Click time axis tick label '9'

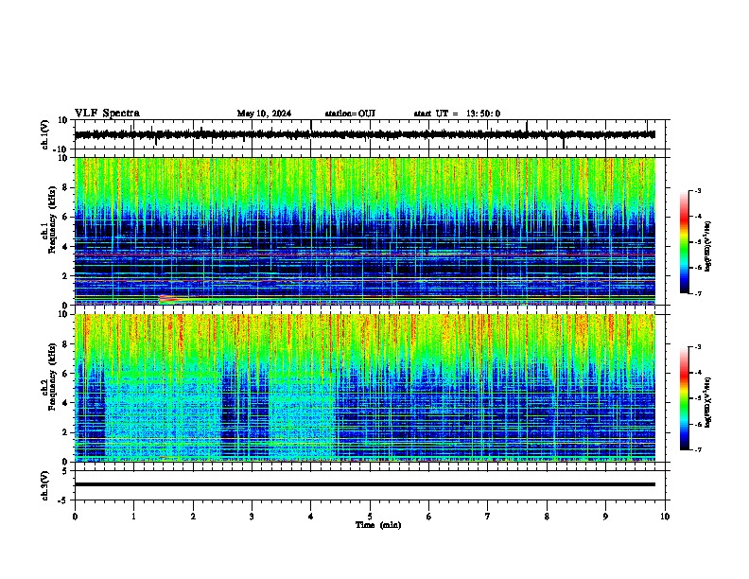coord(605,517)
